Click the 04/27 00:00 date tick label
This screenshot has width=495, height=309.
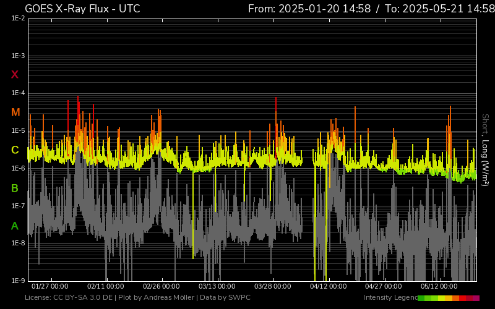point(384,286)
